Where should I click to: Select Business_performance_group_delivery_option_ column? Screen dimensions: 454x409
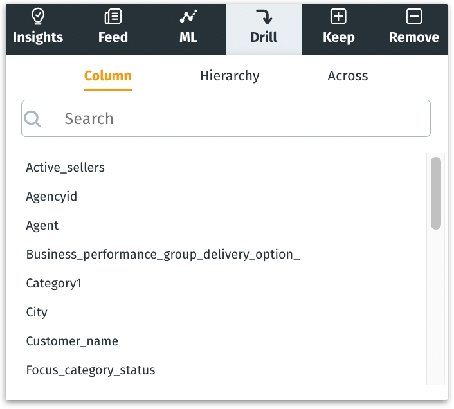[163, 255]
